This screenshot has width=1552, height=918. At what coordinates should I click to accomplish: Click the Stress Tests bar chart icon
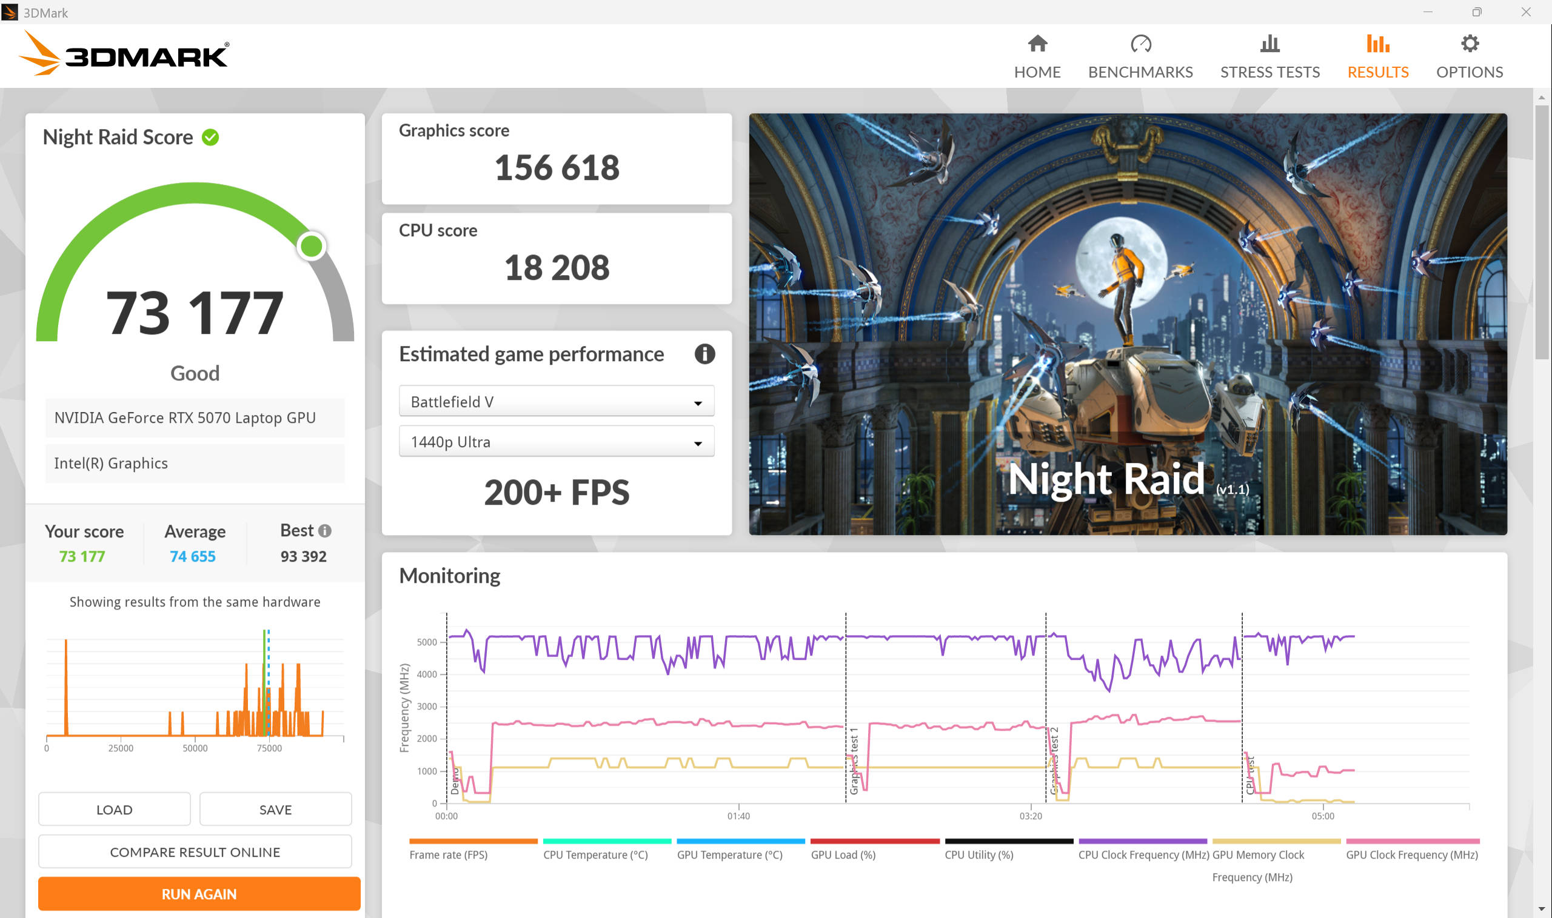1270,43
